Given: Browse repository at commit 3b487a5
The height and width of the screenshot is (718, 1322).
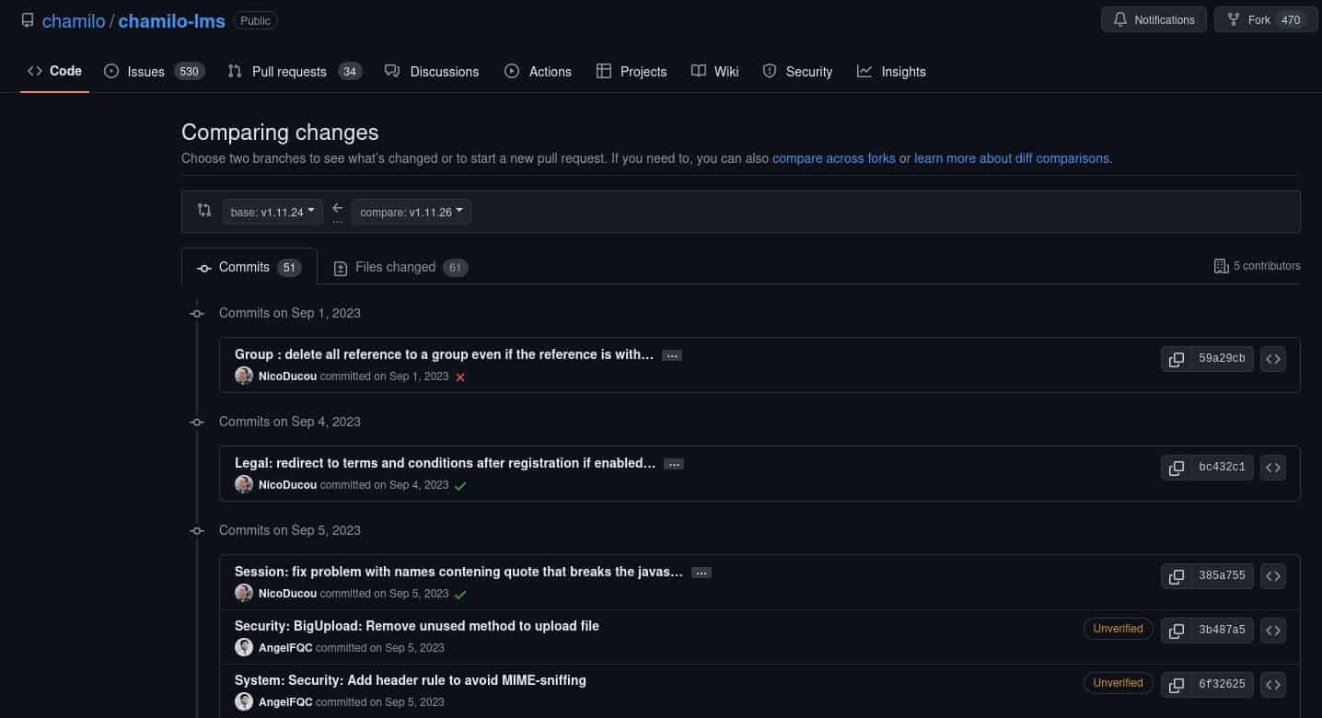Looking at the screenshot, I should (x=1273, y=631).
